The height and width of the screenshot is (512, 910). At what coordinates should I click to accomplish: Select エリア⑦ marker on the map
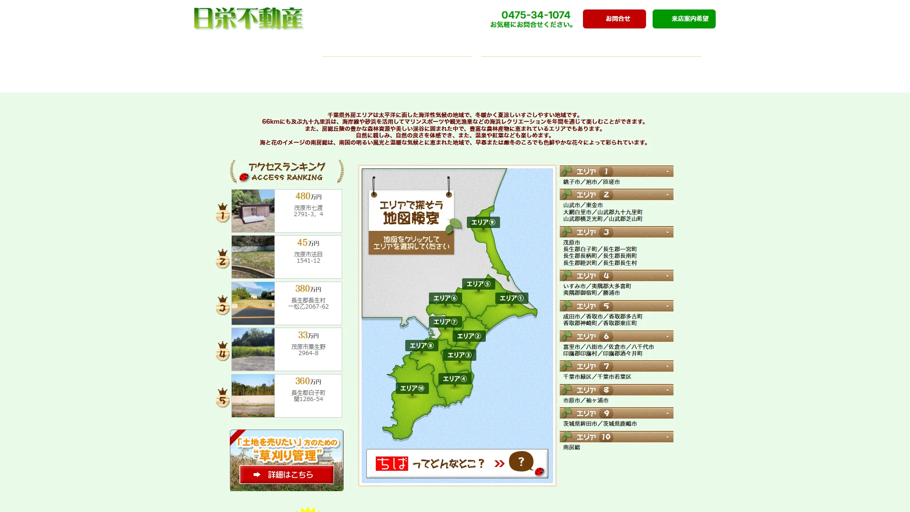pyautogui.click(x=445, y=322)
